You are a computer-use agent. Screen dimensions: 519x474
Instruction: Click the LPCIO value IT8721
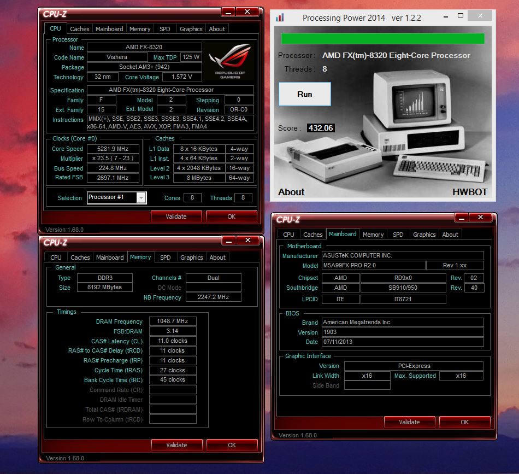[x=403, y=299]
